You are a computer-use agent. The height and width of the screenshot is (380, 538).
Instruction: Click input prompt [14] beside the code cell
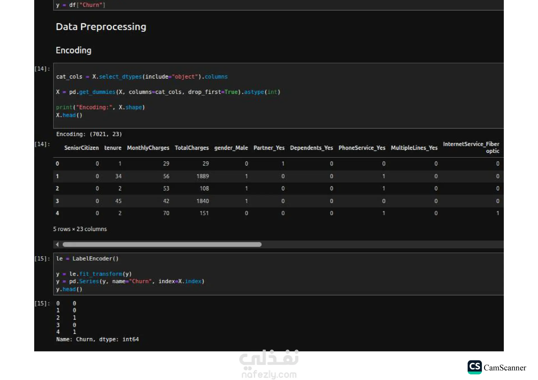click(x=42, y=69)
